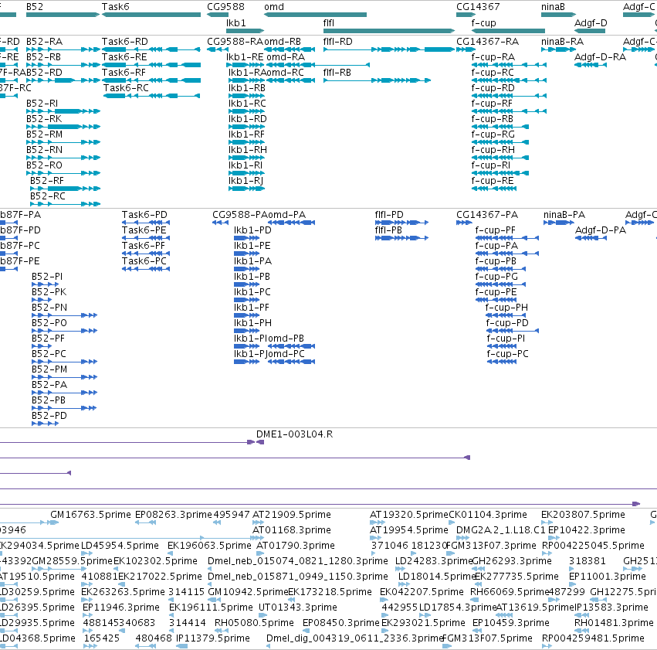Select the f-cup-RE transcript label
The image size is (657, 650).
(493, 180)
